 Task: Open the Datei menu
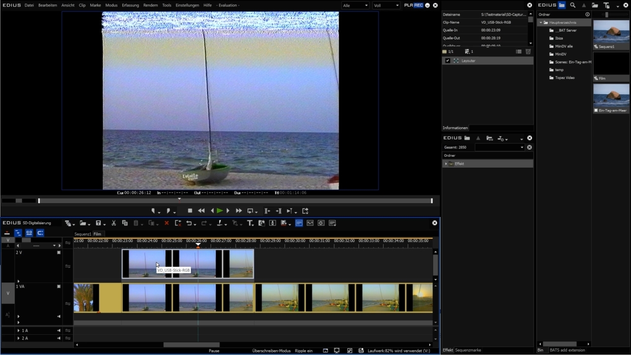click(x=29, y=5)
